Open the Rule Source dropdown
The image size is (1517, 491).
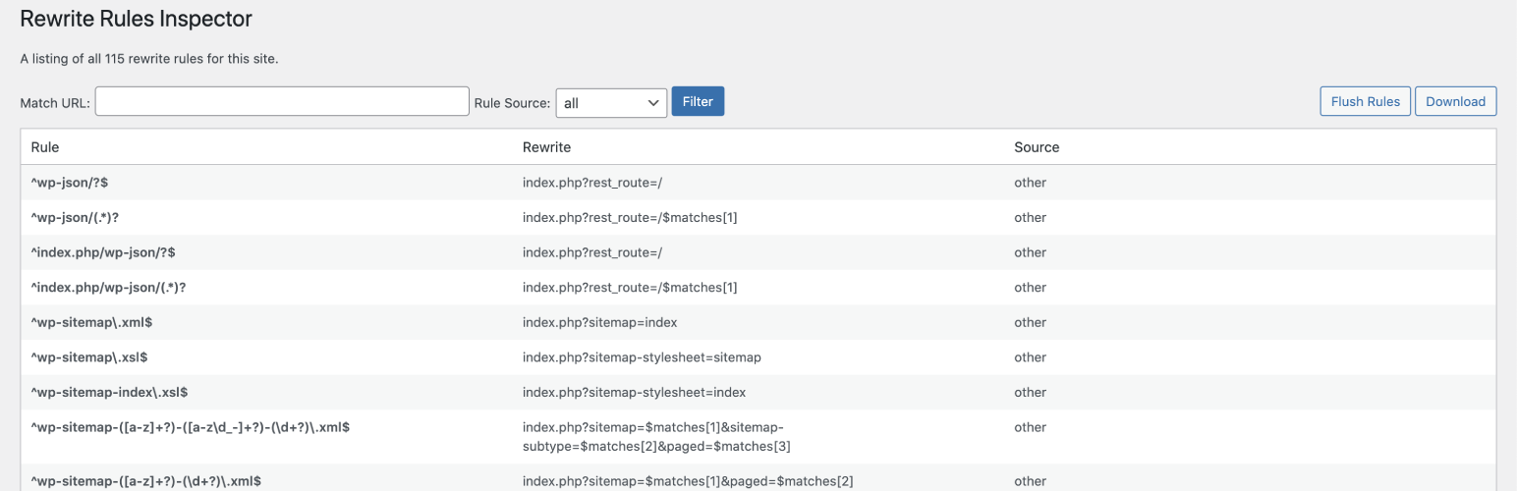(611, 102)
